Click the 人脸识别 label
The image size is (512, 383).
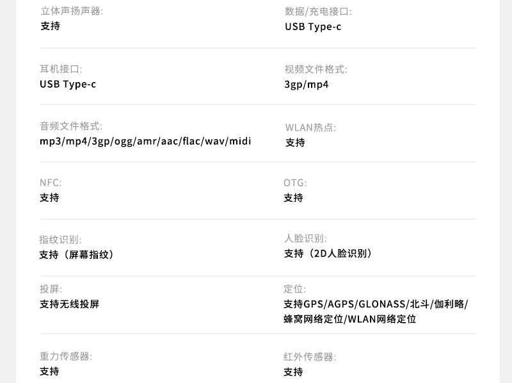[x=305, y=238]
